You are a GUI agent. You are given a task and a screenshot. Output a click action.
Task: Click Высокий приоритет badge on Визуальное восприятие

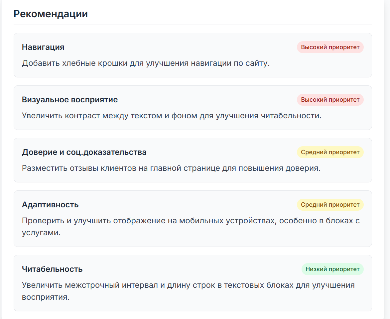click(x=330, y=100)
